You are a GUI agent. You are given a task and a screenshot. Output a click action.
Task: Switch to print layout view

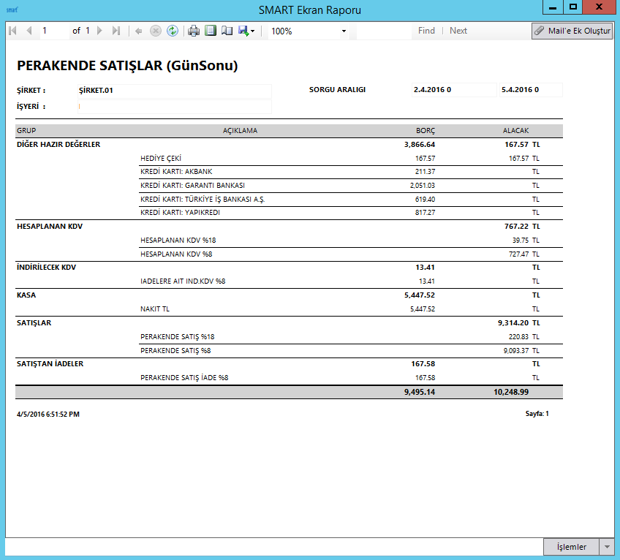[211, 31]
